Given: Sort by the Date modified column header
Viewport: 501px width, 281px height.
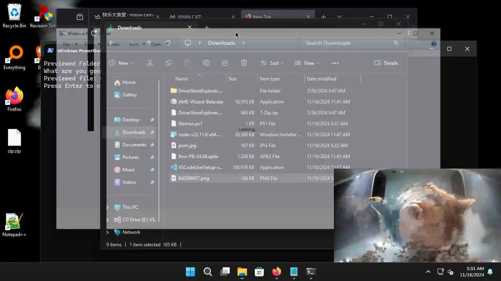Looking at the screenshot, I should (x=332, y=78).
